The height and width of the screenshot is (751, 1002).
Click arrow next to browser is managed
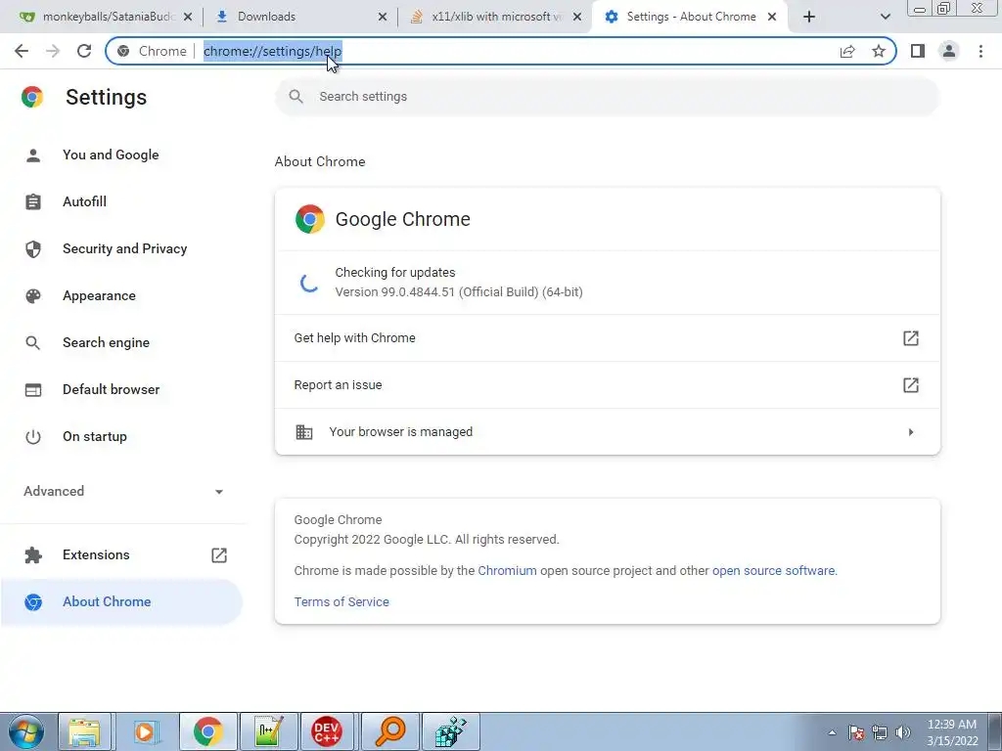(x=911, y=432)
